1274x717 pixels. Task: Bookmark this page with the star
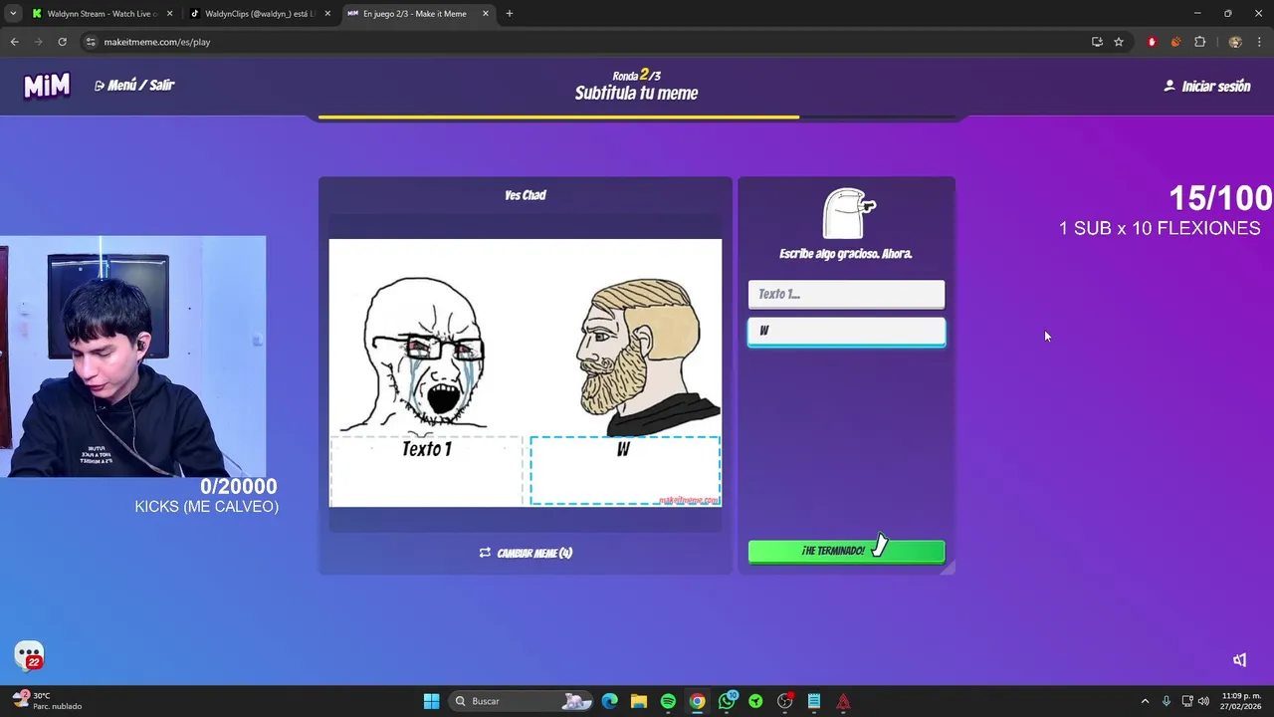[x=1119, y=42]
